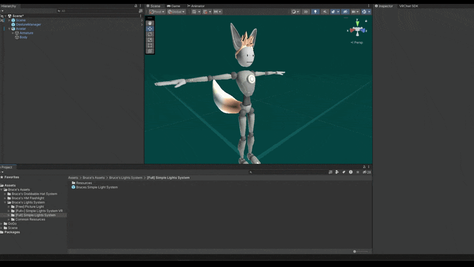Select the Move tool
This screenshot has height=267, width=474.
150,29
